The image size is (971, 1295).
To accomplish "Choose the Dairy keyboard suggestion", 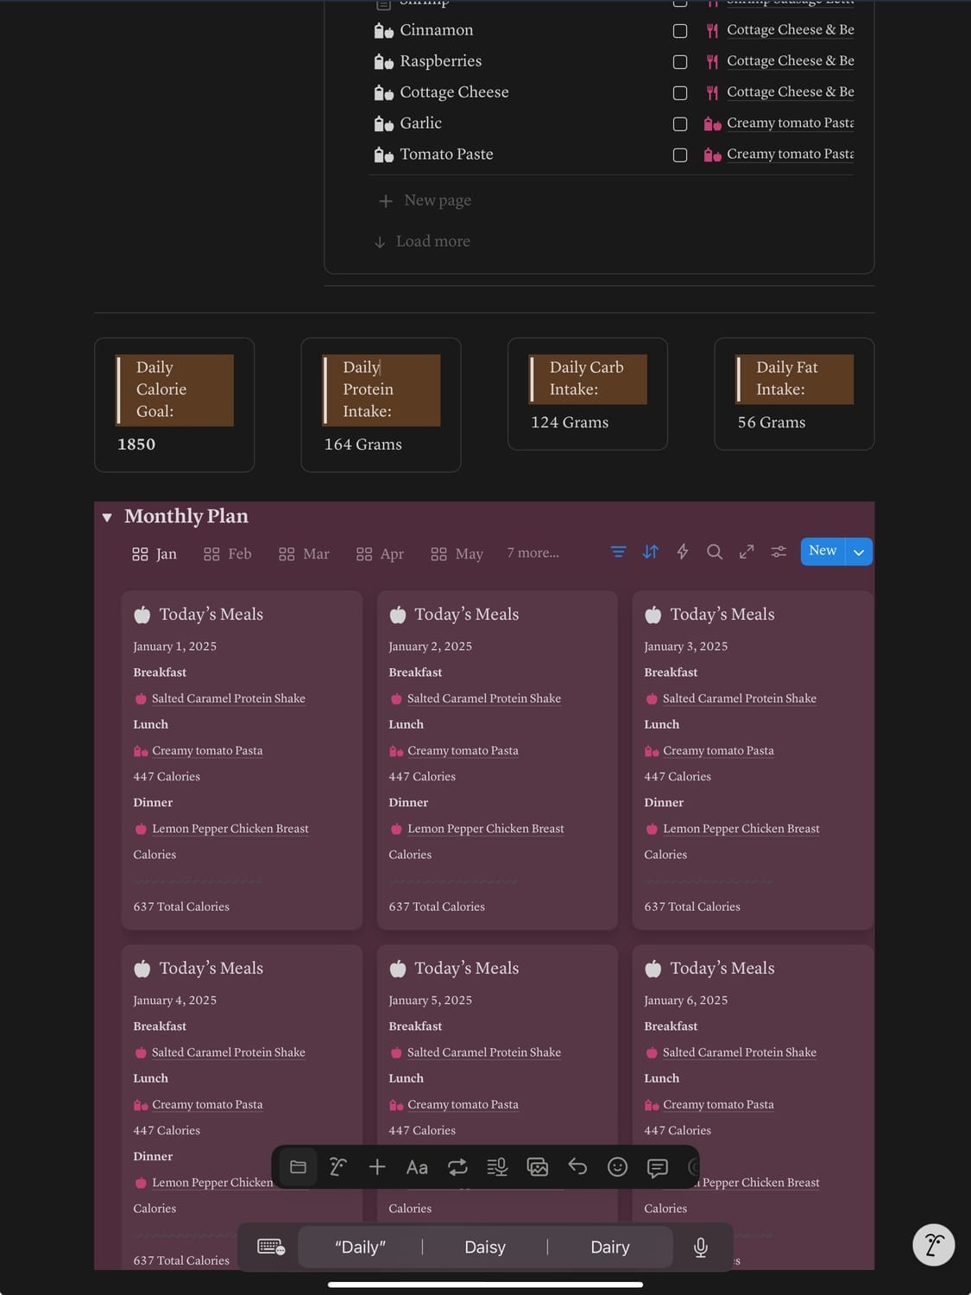I will click(609, 1247).
